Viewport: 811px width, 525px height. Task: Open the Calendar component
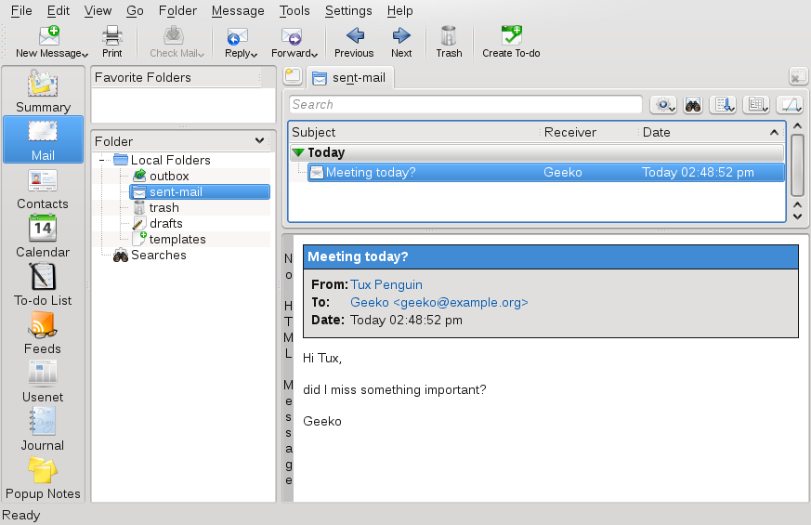[x=43, y=236]
